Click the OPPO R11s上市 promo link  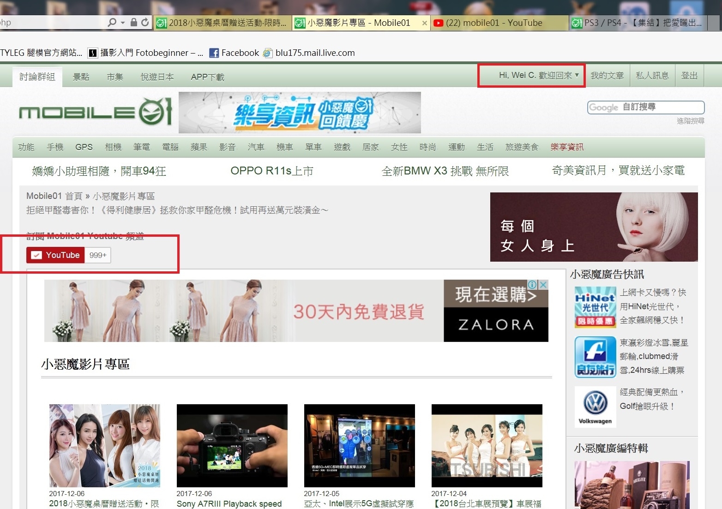pos(272,171)
